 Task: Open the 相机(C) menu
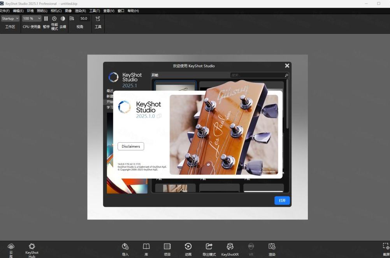(x=56, y=11)
